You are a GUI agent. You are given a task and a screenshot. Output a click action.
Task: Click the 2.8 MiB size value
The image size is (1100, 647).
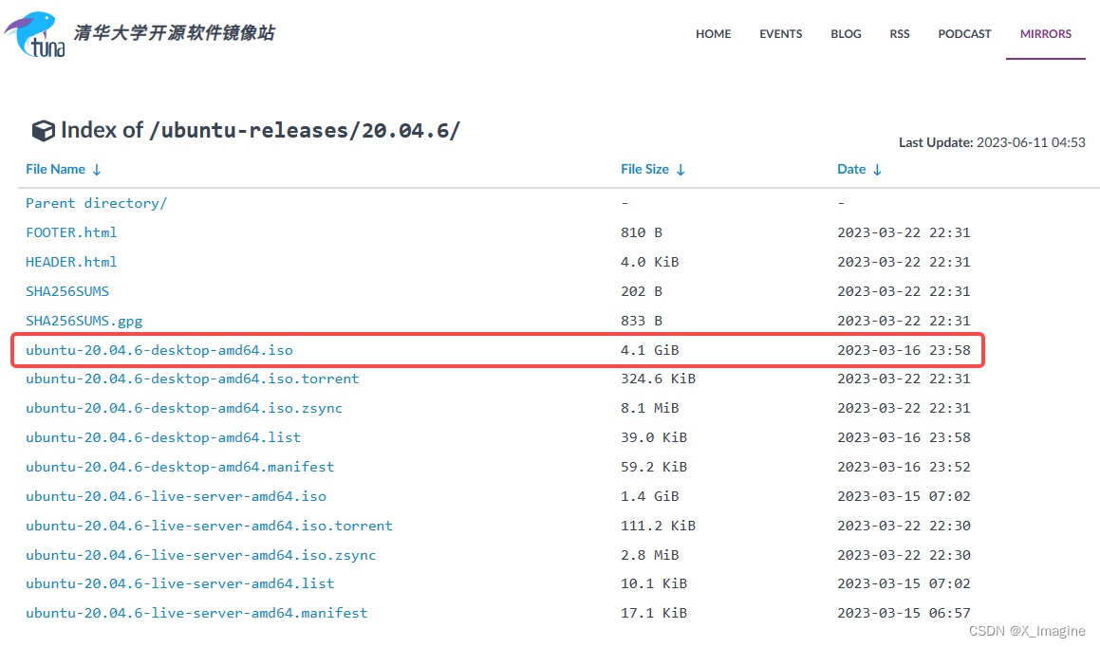[x=649, y=555]
